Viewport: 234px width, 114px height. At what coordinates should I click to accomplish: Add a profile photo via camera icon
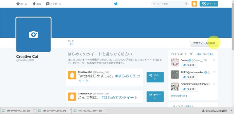(33, 34)
